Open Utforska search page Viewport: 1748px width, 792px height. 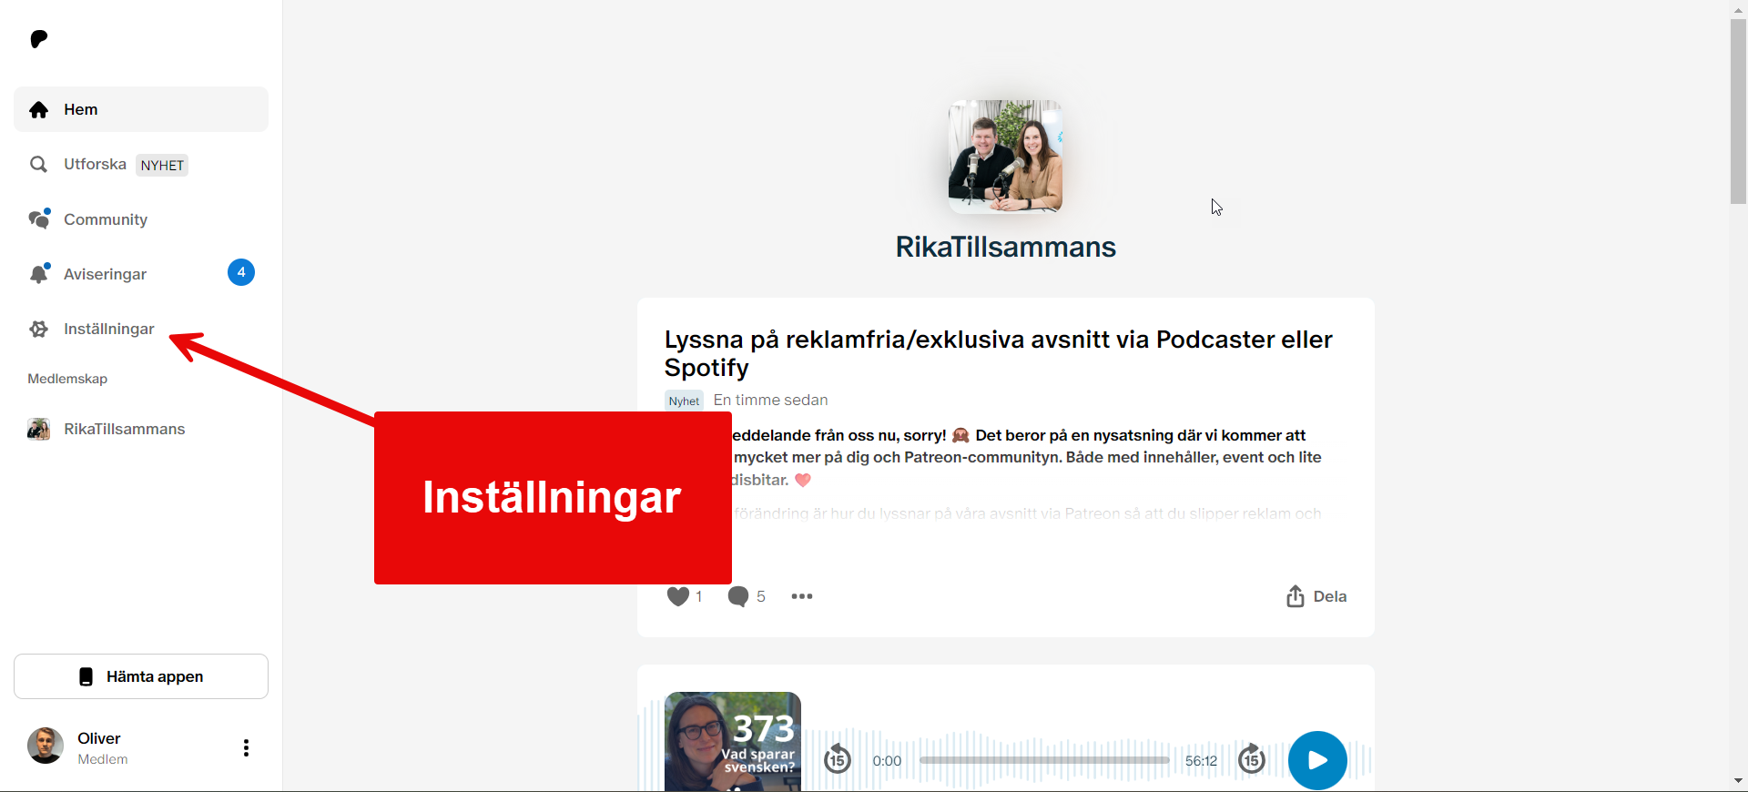point(94,165)
